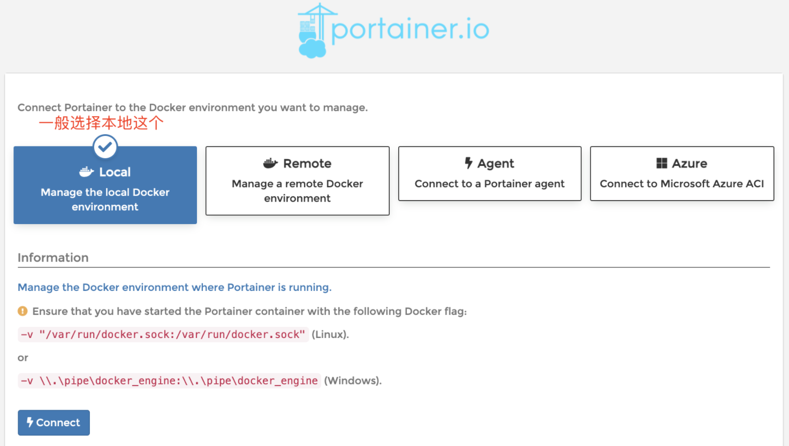Screen dimensions: 789x446
Task: Click the Linux docker.sock flag code
Action: coord(163,335)
